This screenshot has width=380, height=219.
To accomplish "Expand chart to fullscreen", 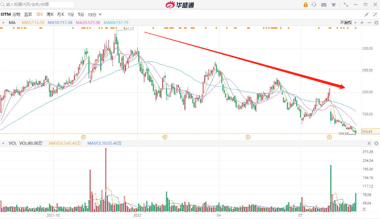I will point(374,15).
